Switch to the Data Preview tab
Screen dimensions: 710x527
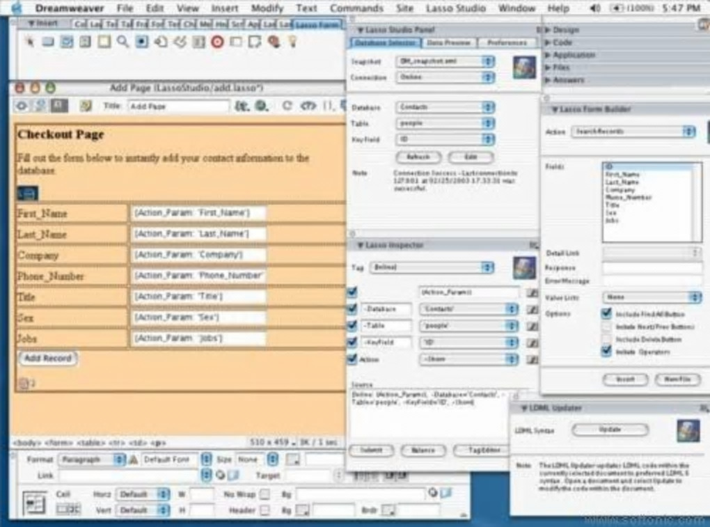[449, 42]
